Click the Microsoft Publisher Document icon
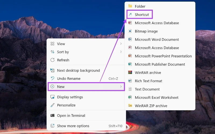This screenshot has height=134, width=215. coord(130,64)
